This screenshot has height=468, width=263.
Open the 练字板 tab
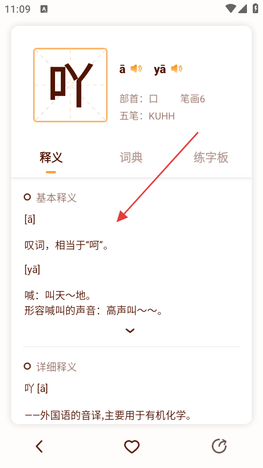[211, 157]
